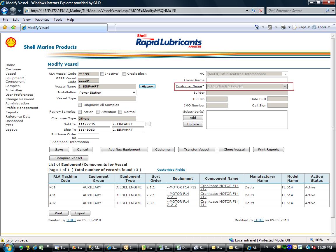Select the Modify Vessel browser tab
The width and height of the screenshot is (336, 252).
(x=64, y=28)
